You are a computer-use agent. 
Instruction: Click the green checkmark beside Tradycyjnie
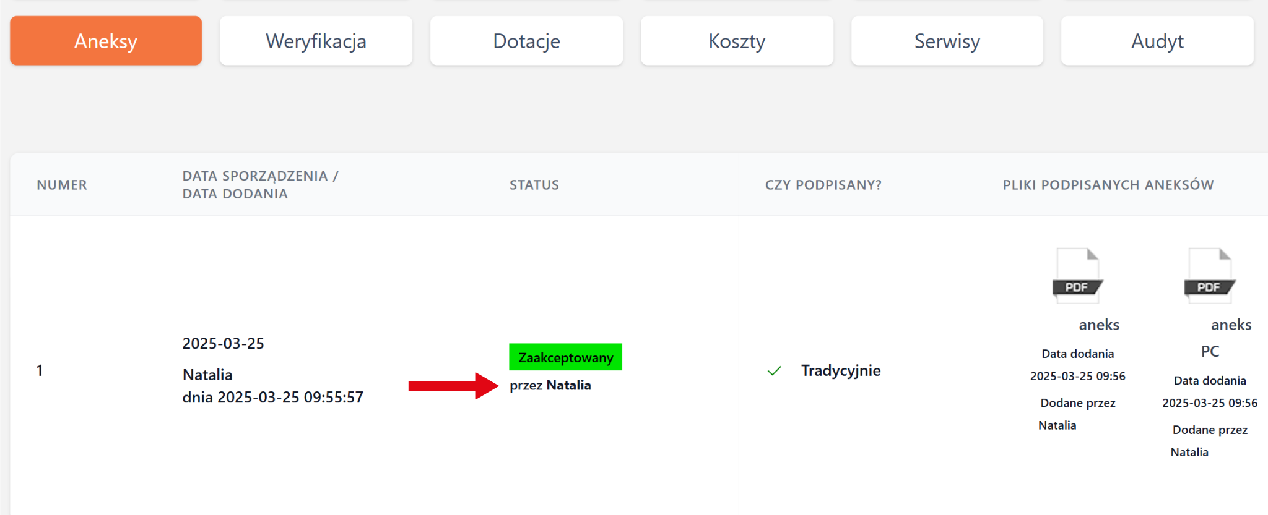click(774, 371)
